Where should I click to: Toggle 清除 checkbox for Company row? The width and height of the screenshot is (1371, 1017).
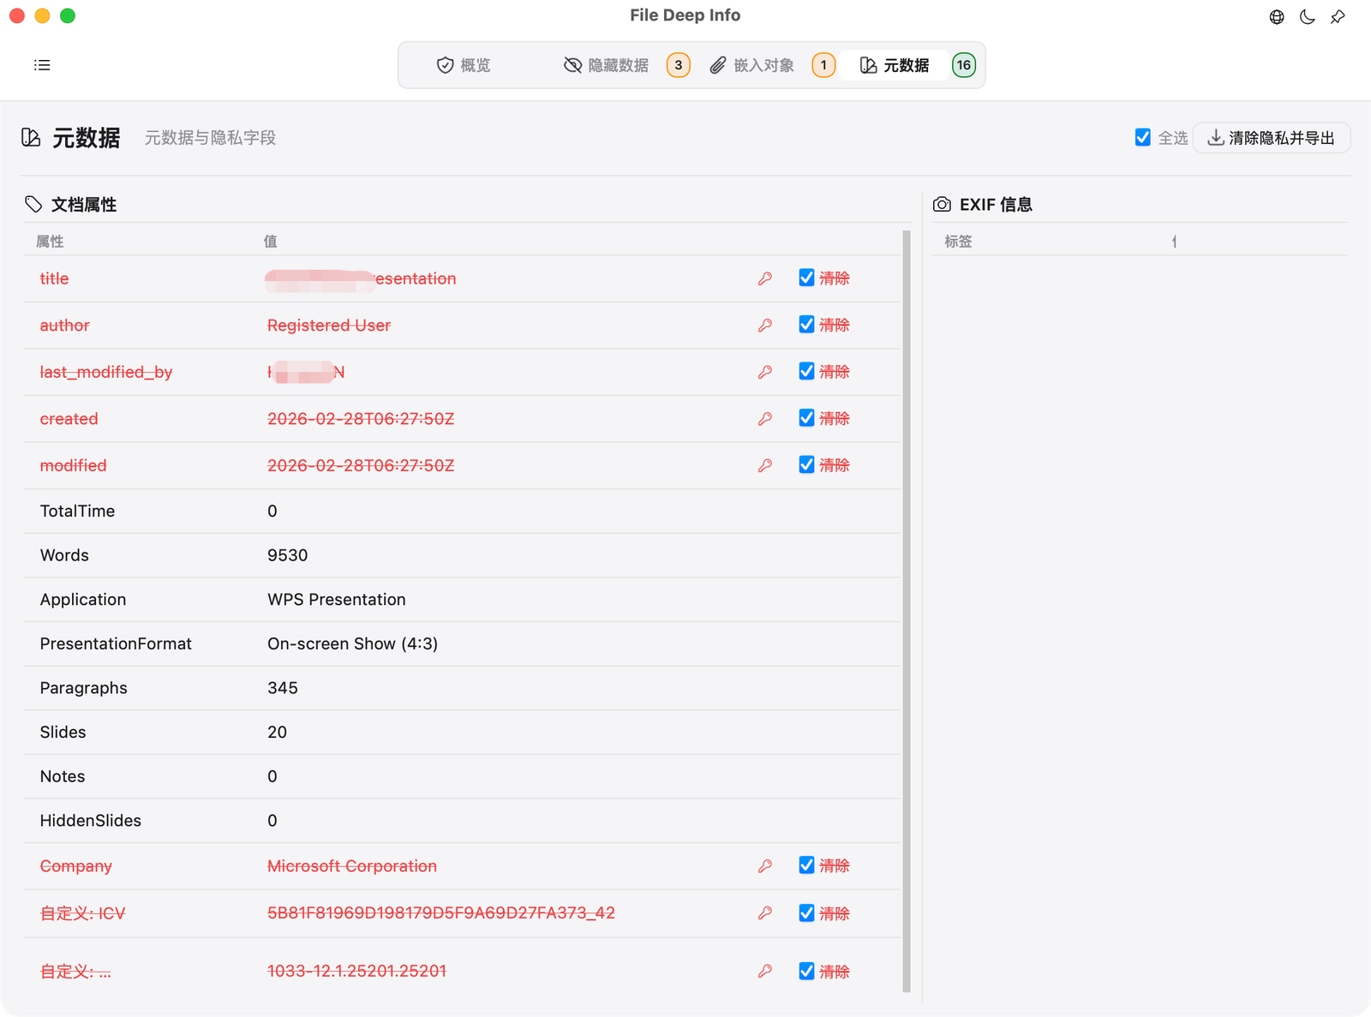coord(806,865)
